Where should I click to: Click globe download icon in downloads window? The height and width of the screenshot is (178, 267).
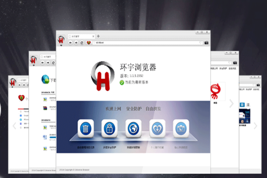pyautogui.click(x=45, y=79)
